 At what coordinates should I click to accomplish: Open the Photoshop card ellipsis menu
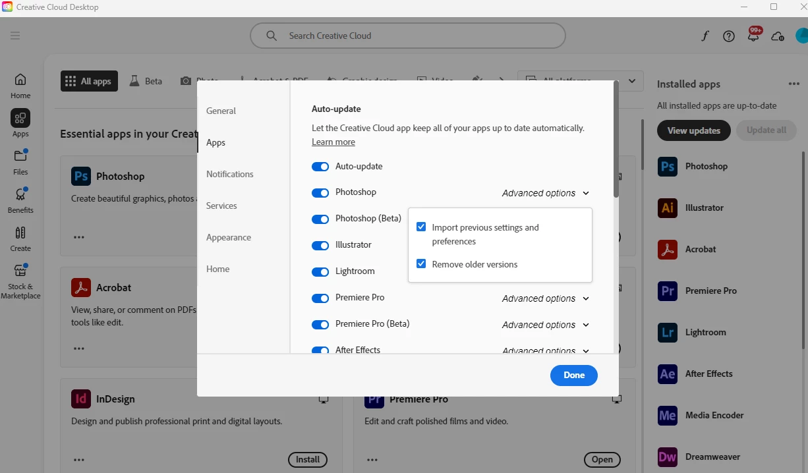79,237
